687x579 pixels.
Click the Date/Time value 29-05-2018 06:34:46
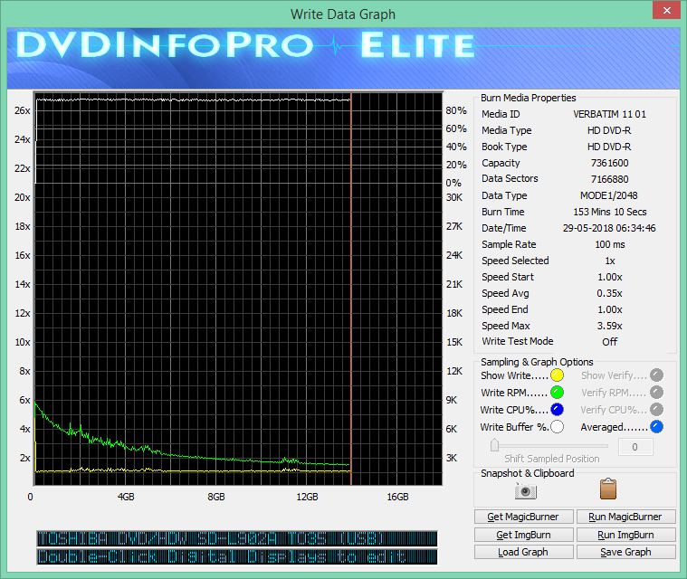[609, 228]
